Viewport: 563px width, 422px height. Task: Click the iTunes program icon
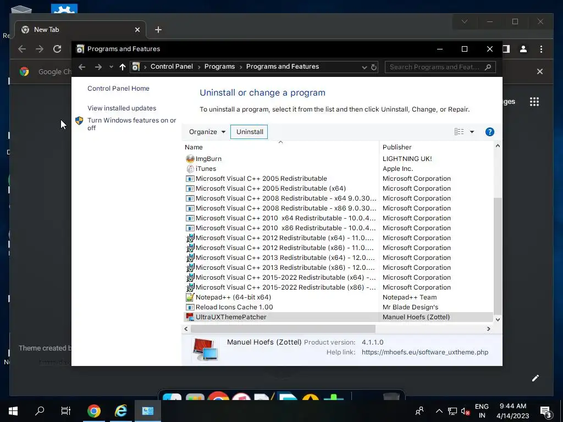(190, 169)
